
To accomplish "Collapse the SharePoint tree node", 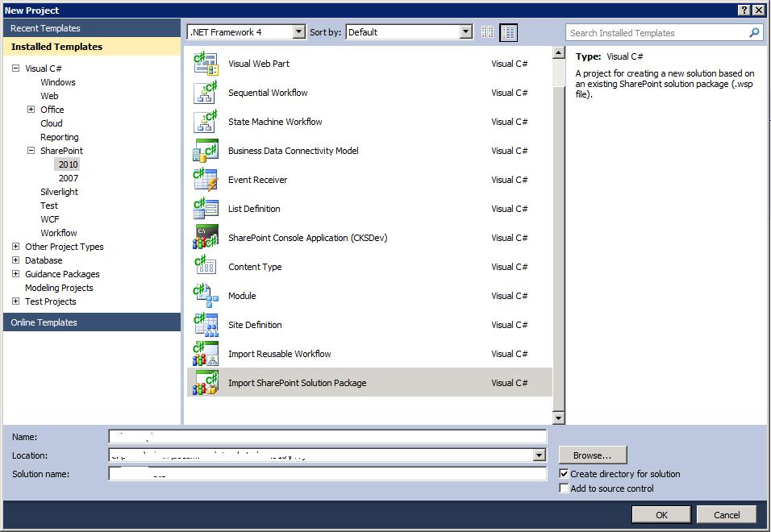I will 31,150.
